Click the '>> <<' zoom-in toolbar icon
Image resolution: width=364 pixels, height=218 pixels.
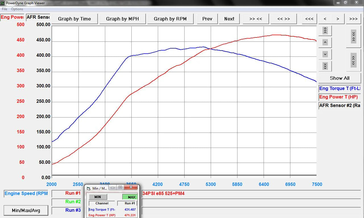point(255,19)
